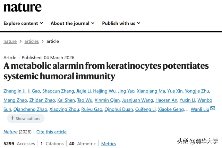Show the full authors list
Screen dimensions: 222x148
click(x=26, y=118)
